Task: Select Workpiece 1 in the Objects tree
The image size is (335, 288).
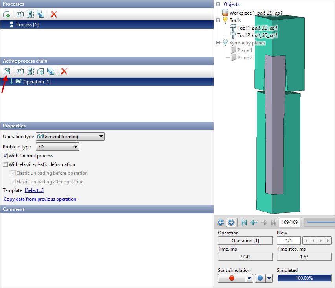Action: (242, 13)
